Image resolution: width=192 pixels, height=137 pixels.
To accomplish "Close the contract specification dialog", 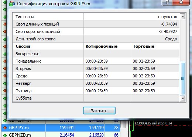I will tap(181, 2).
